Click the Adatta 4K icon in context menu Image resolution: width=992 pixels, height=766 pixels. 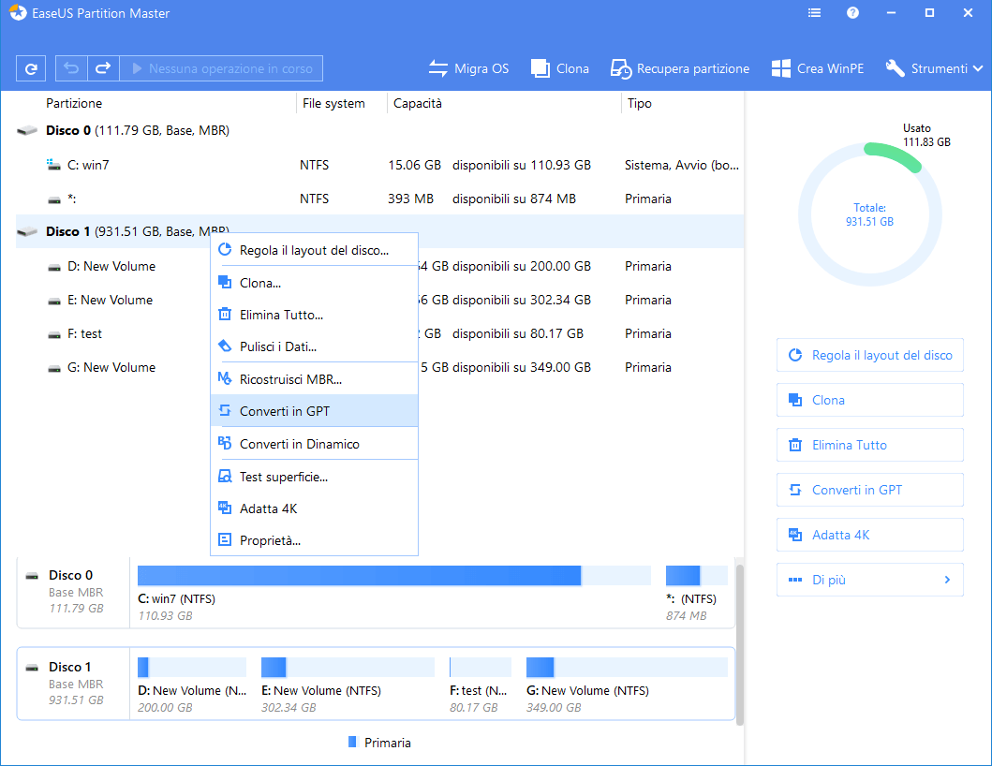[x=225, y=508]
